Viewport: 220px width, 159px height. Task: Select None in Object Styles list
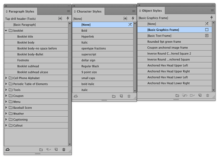(x=175, y=24)
